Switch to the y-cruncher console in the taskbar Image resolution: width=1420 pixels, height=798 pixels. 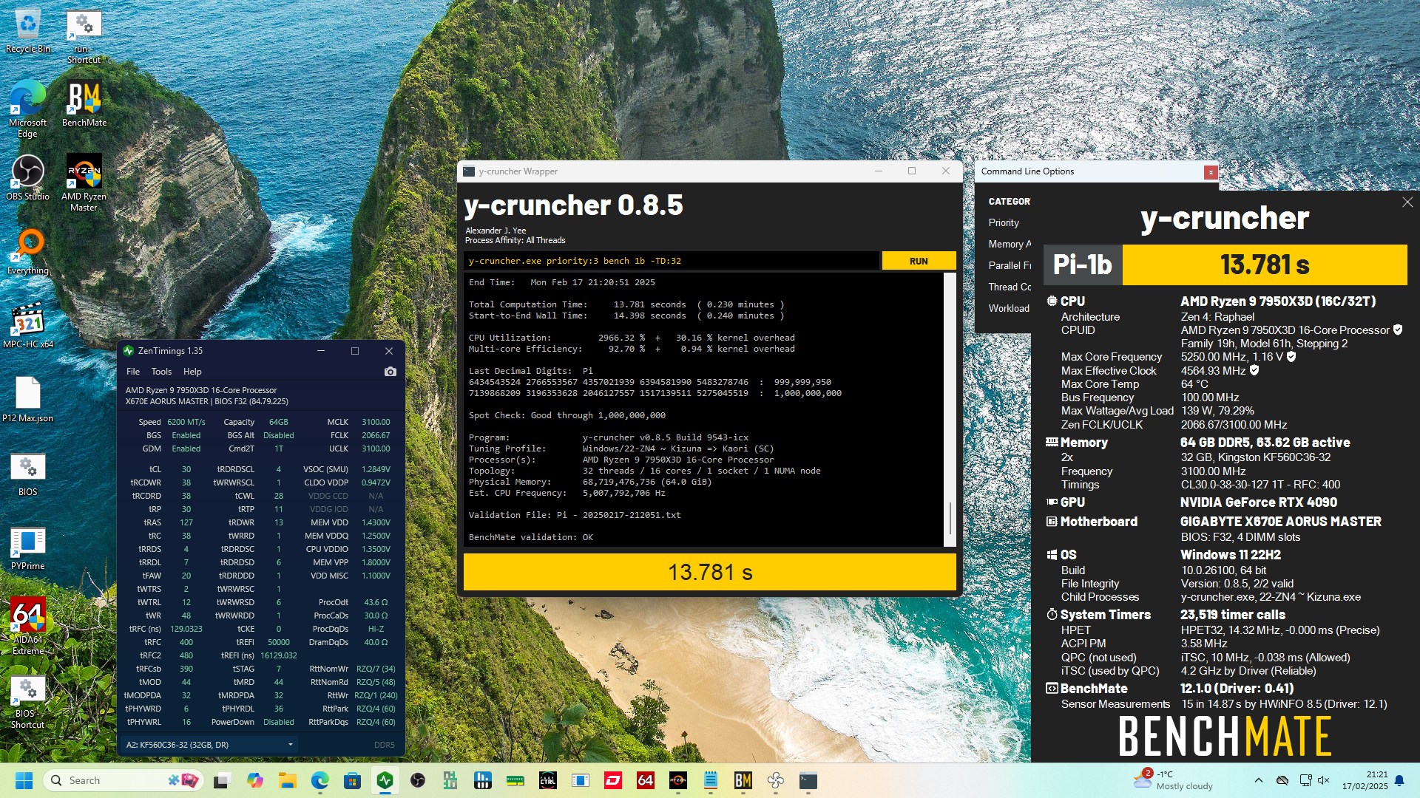pyautogui.click(x=808, y=780)
